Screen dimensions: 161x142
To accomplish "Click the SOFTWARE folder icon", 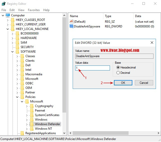I will [x=17, y=51].
